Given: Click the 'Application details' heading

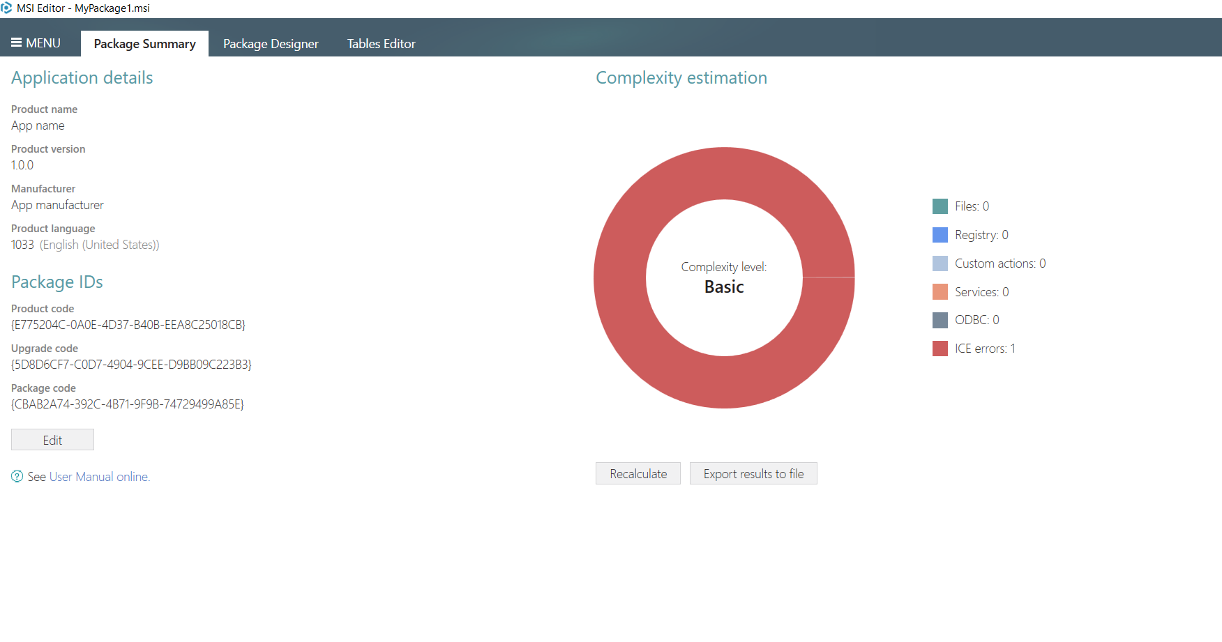Looking at the screenshot, I should [x=82, y=78].
